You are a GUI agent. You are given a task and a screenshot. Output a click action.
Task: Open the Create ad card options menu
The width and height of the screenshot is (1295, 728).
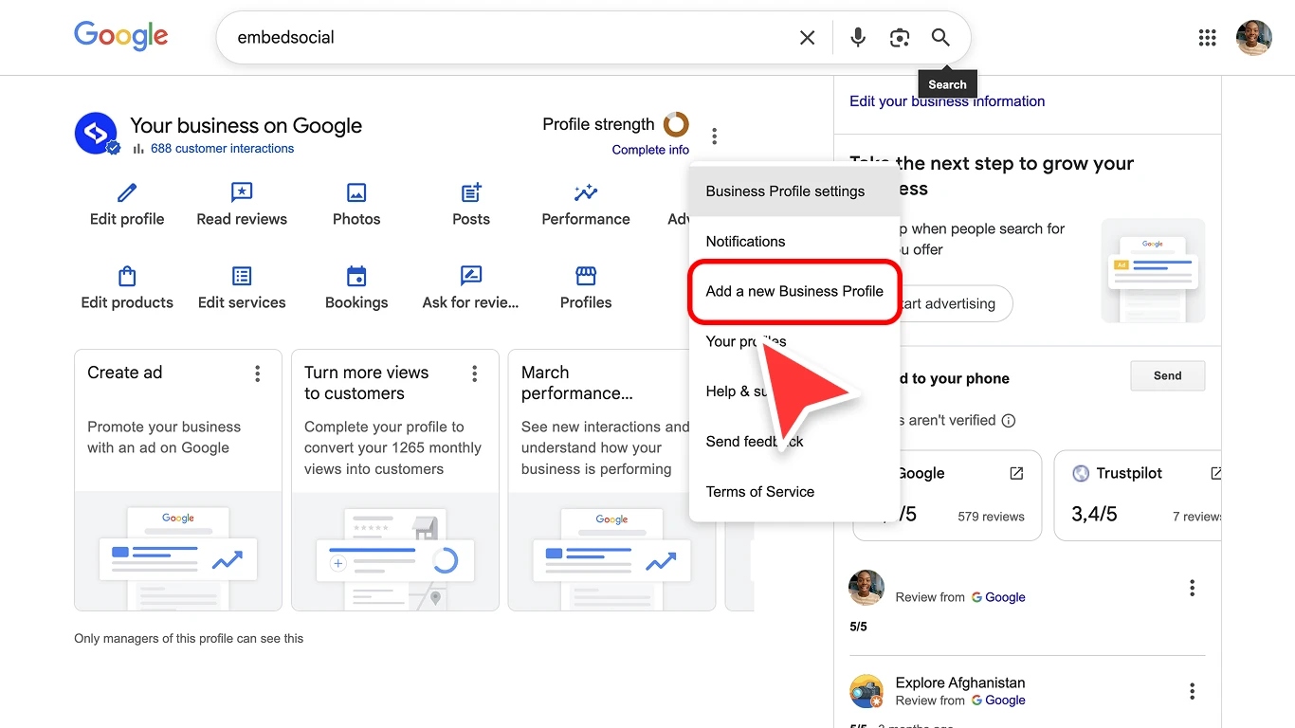[256, 373]
